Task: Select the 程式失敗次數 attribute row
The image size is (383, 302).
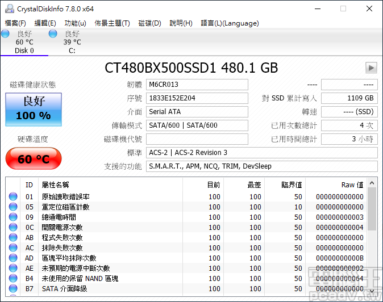Action: click(186, 238)
